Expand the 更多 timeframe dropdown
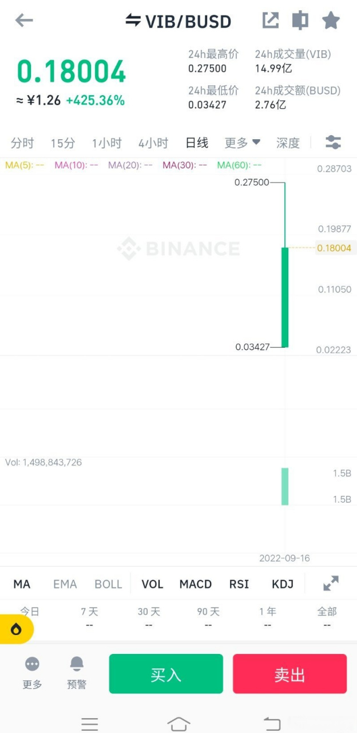This screenshot has height=733, width=357. (x=243, y=143)
